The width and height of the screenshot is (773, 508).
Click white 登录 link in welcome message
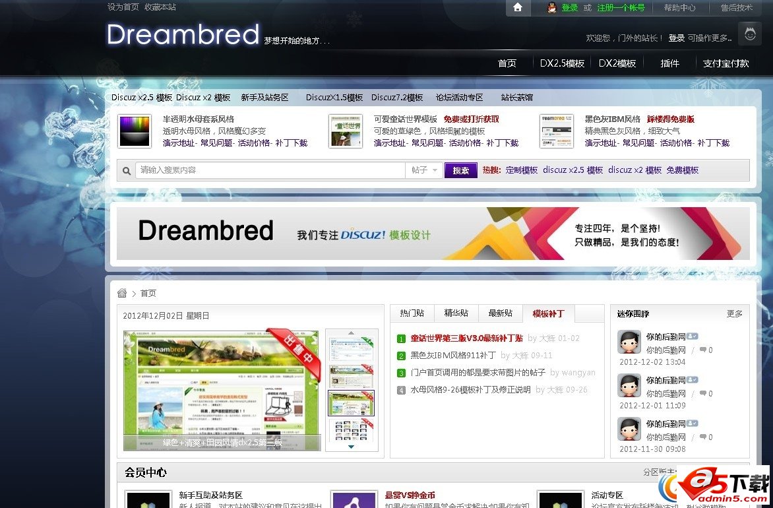(677, 38)
